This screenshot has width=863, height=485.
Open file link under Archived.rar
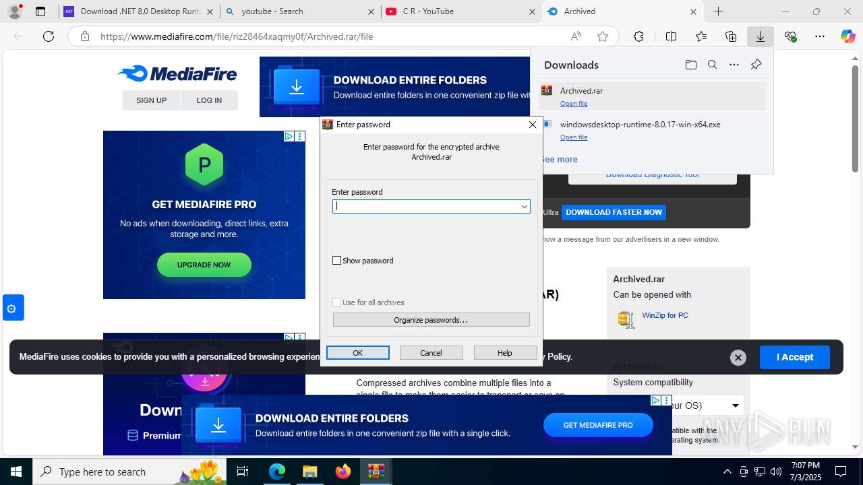click(574, 104)
